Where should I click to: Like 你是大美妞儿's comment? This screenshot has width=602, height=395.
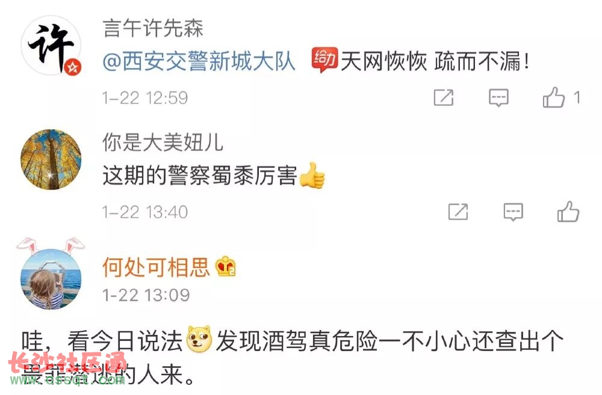[568, 211]
